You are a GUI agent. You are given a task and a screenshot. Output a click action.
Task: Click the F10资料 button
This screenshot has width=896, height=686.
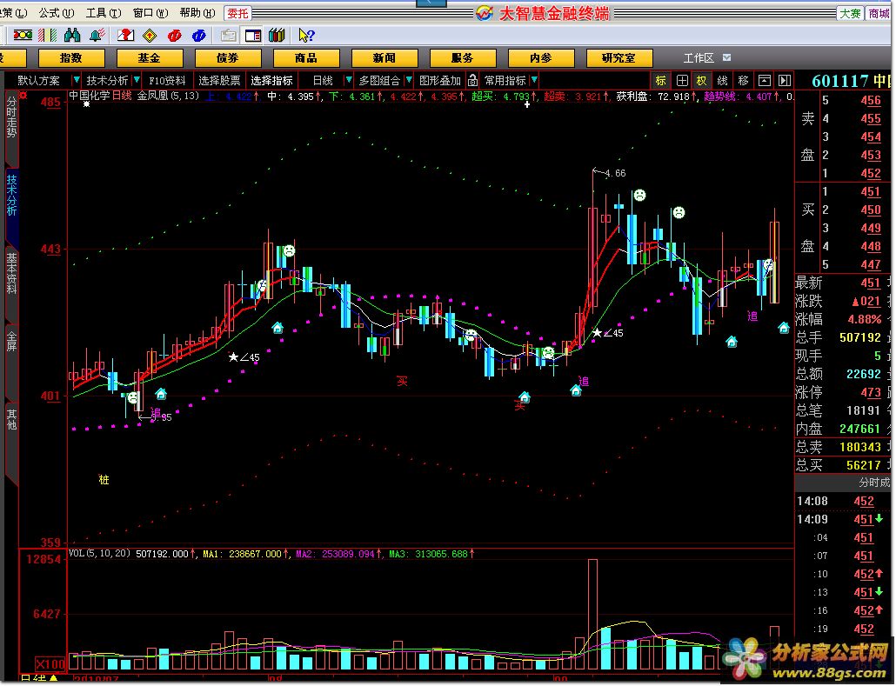pos(167,81)
